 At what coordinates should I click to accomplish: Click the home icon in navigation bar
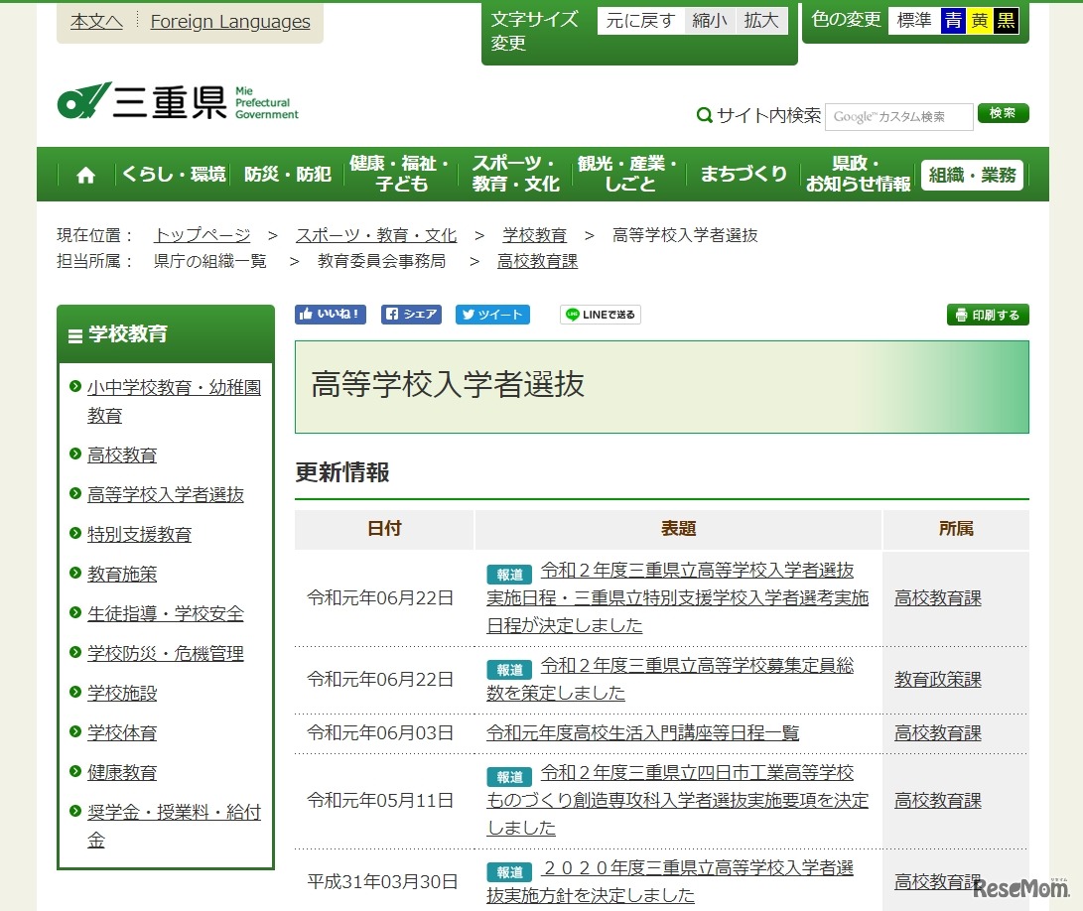[86, 175]
